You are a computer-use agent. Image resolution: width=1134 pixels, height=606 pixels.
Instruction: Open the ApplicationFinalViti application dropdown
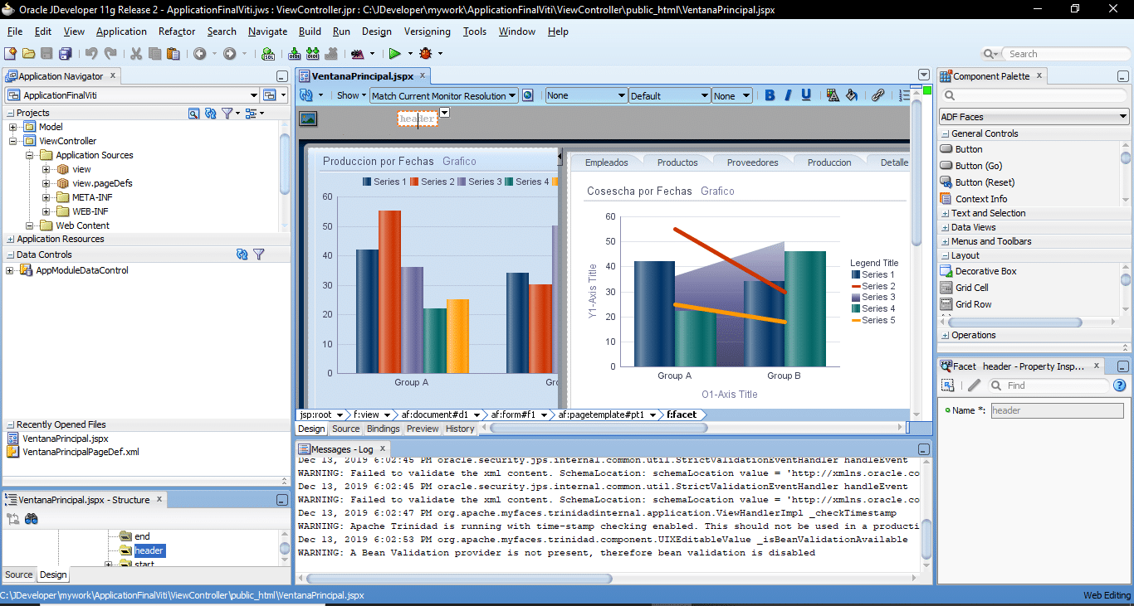(132, 95)
